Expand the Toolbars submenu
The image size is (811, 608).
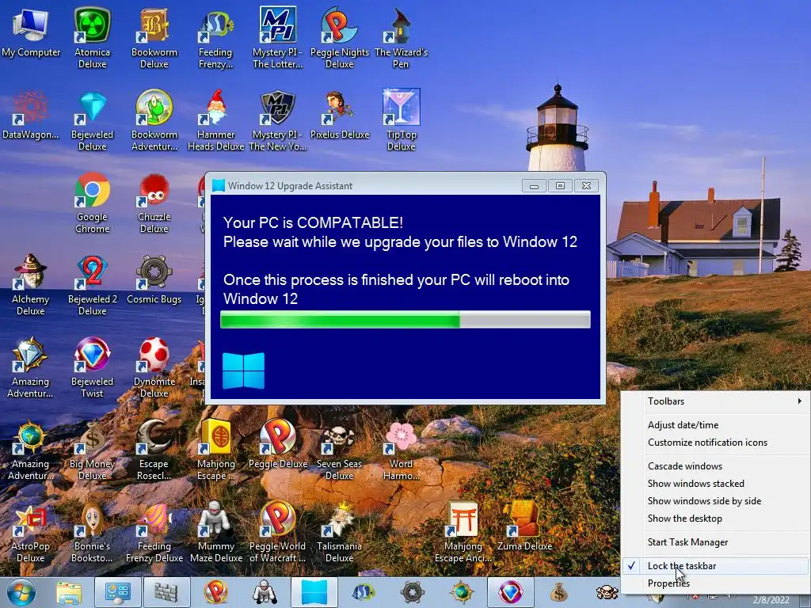[716, 401]
